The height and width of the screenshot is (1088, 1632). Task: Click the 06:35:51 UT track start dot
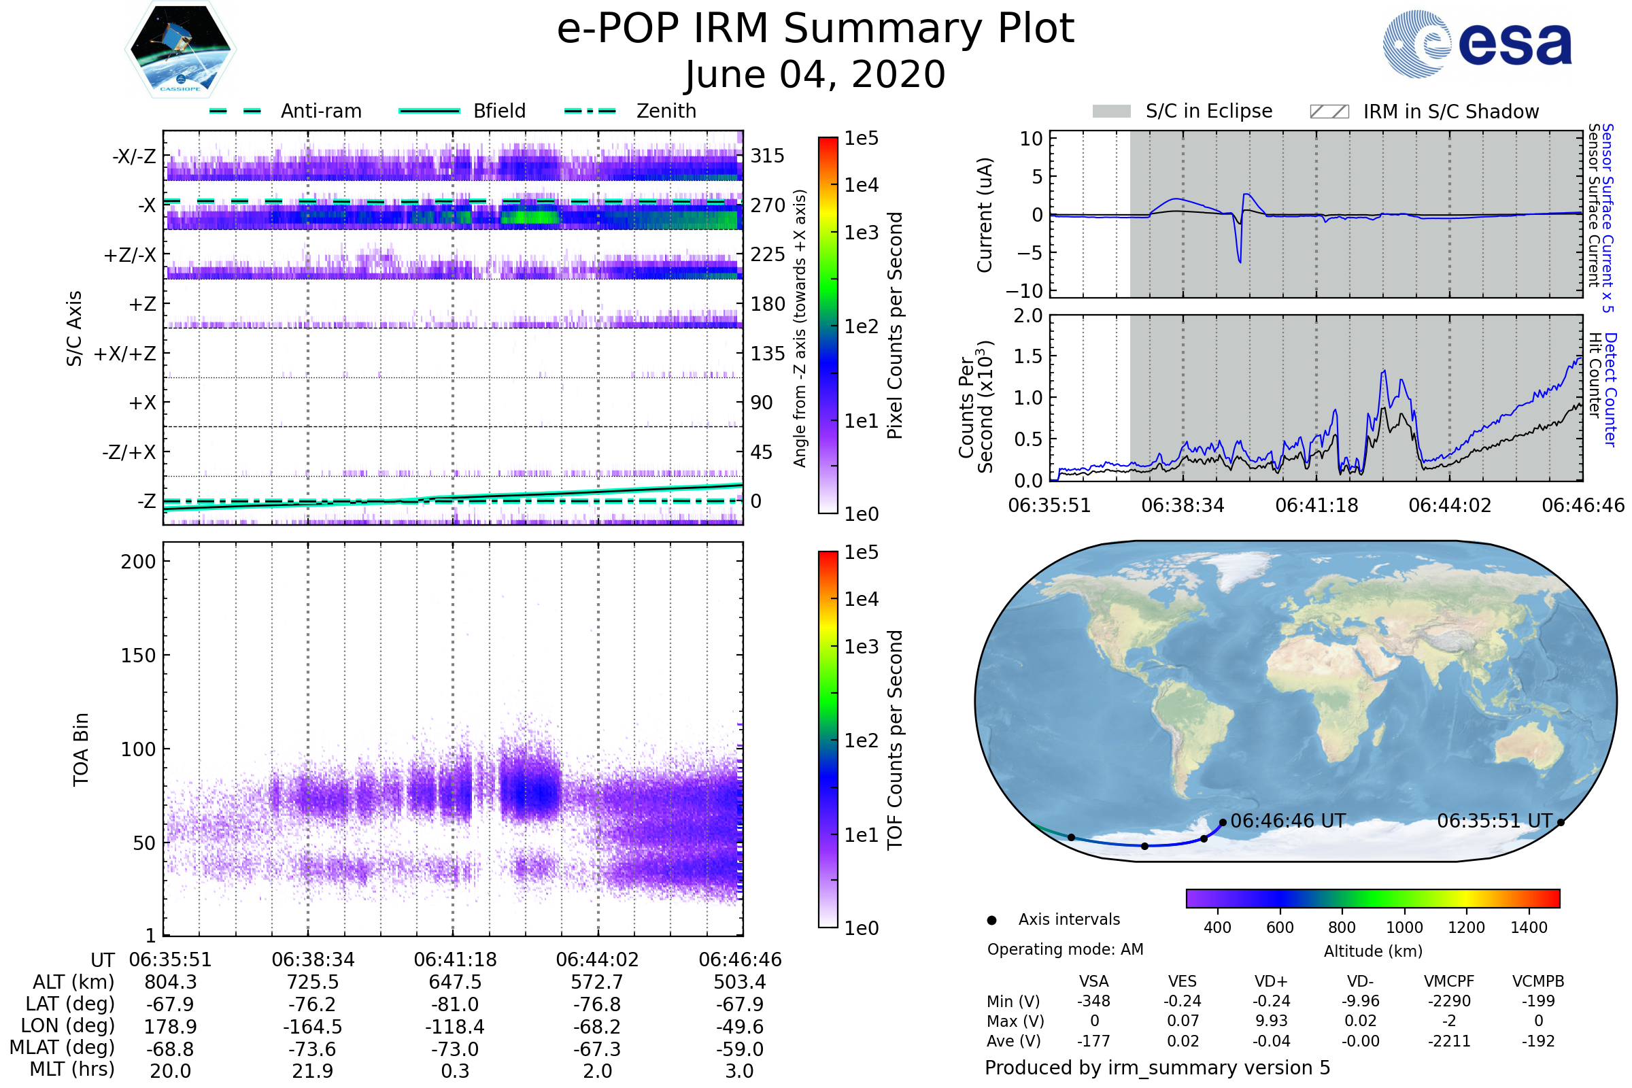(1561, 823)
